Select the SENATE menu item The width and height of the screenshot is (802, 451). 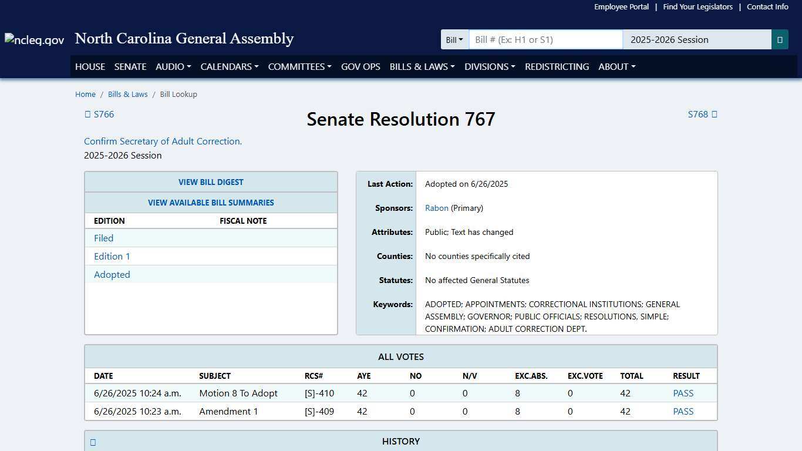coord(130,66)
